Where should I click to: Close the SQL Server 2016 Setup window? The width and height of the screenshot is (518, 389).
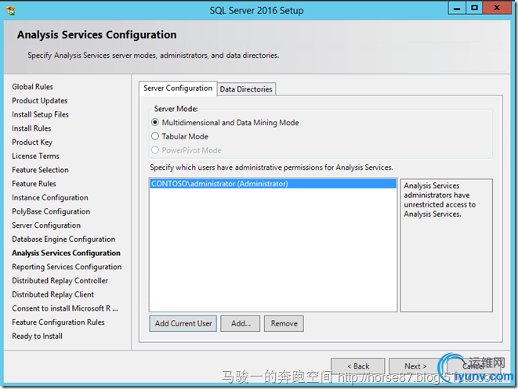pos(497,8)
